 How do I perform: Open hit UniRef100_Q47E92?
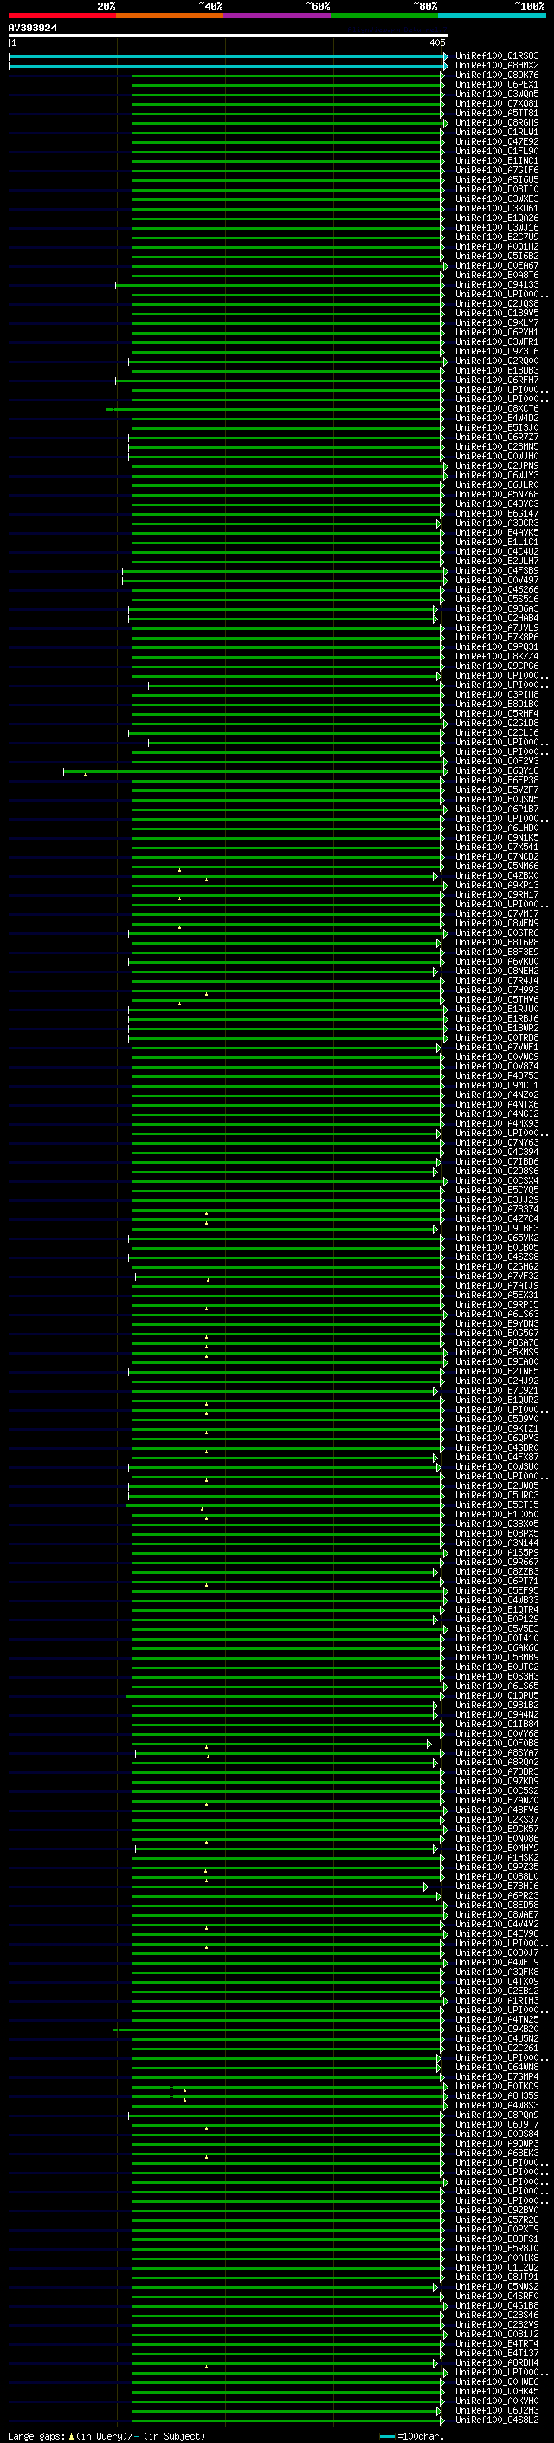[x=497, y=141]
